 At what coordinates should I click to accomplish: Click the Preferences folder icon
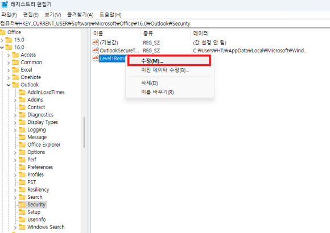click(x=22, y=167)
